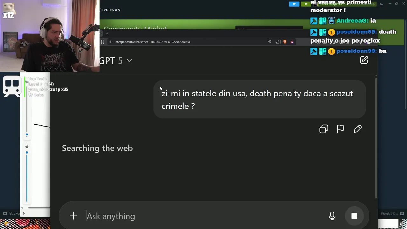
Task: Click the blue megaphone announcements button
Action: tap(294, 4)
